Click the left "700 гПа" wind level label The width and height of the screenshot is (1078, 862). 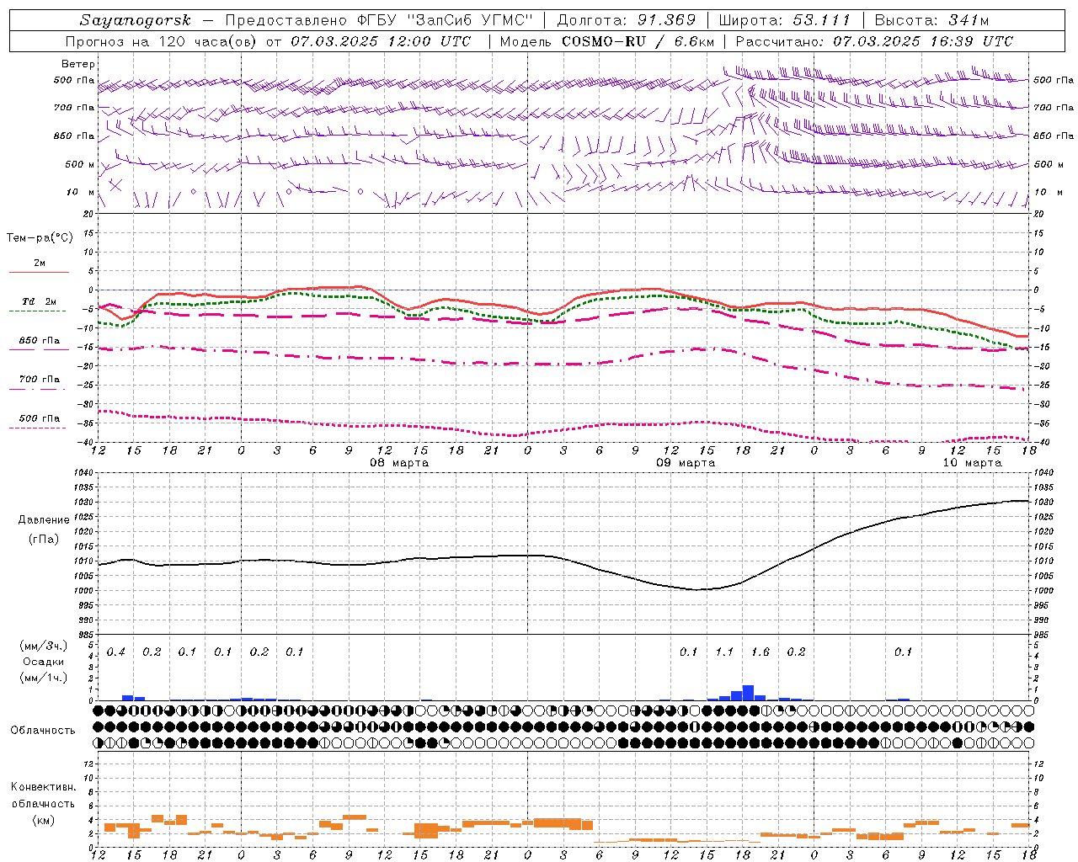[x=74, y=108]
